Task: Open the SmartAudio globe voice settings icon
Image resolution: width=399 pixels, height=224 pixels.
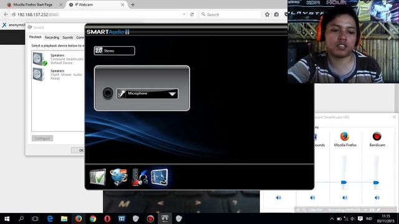Action: (x=118, y=177)
